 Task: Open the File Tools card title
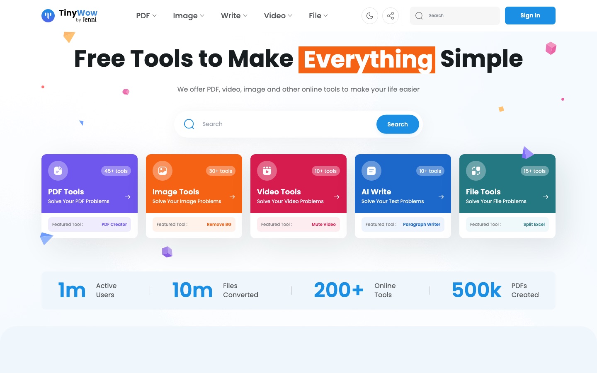(483, 192)
